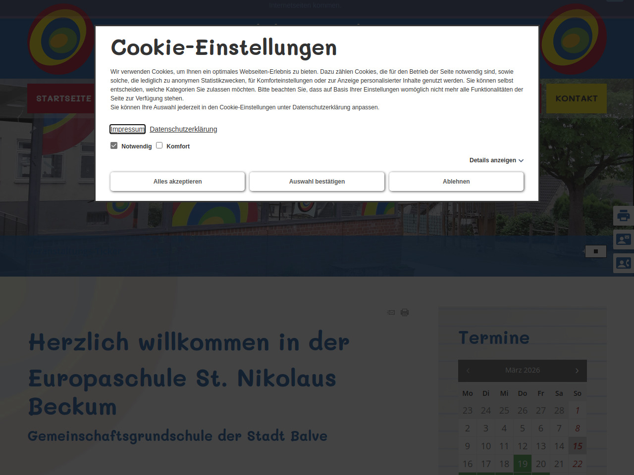Go to previous month in calendar
The height and width of the screenshot is (475, 634).
[x=468, y=371]
